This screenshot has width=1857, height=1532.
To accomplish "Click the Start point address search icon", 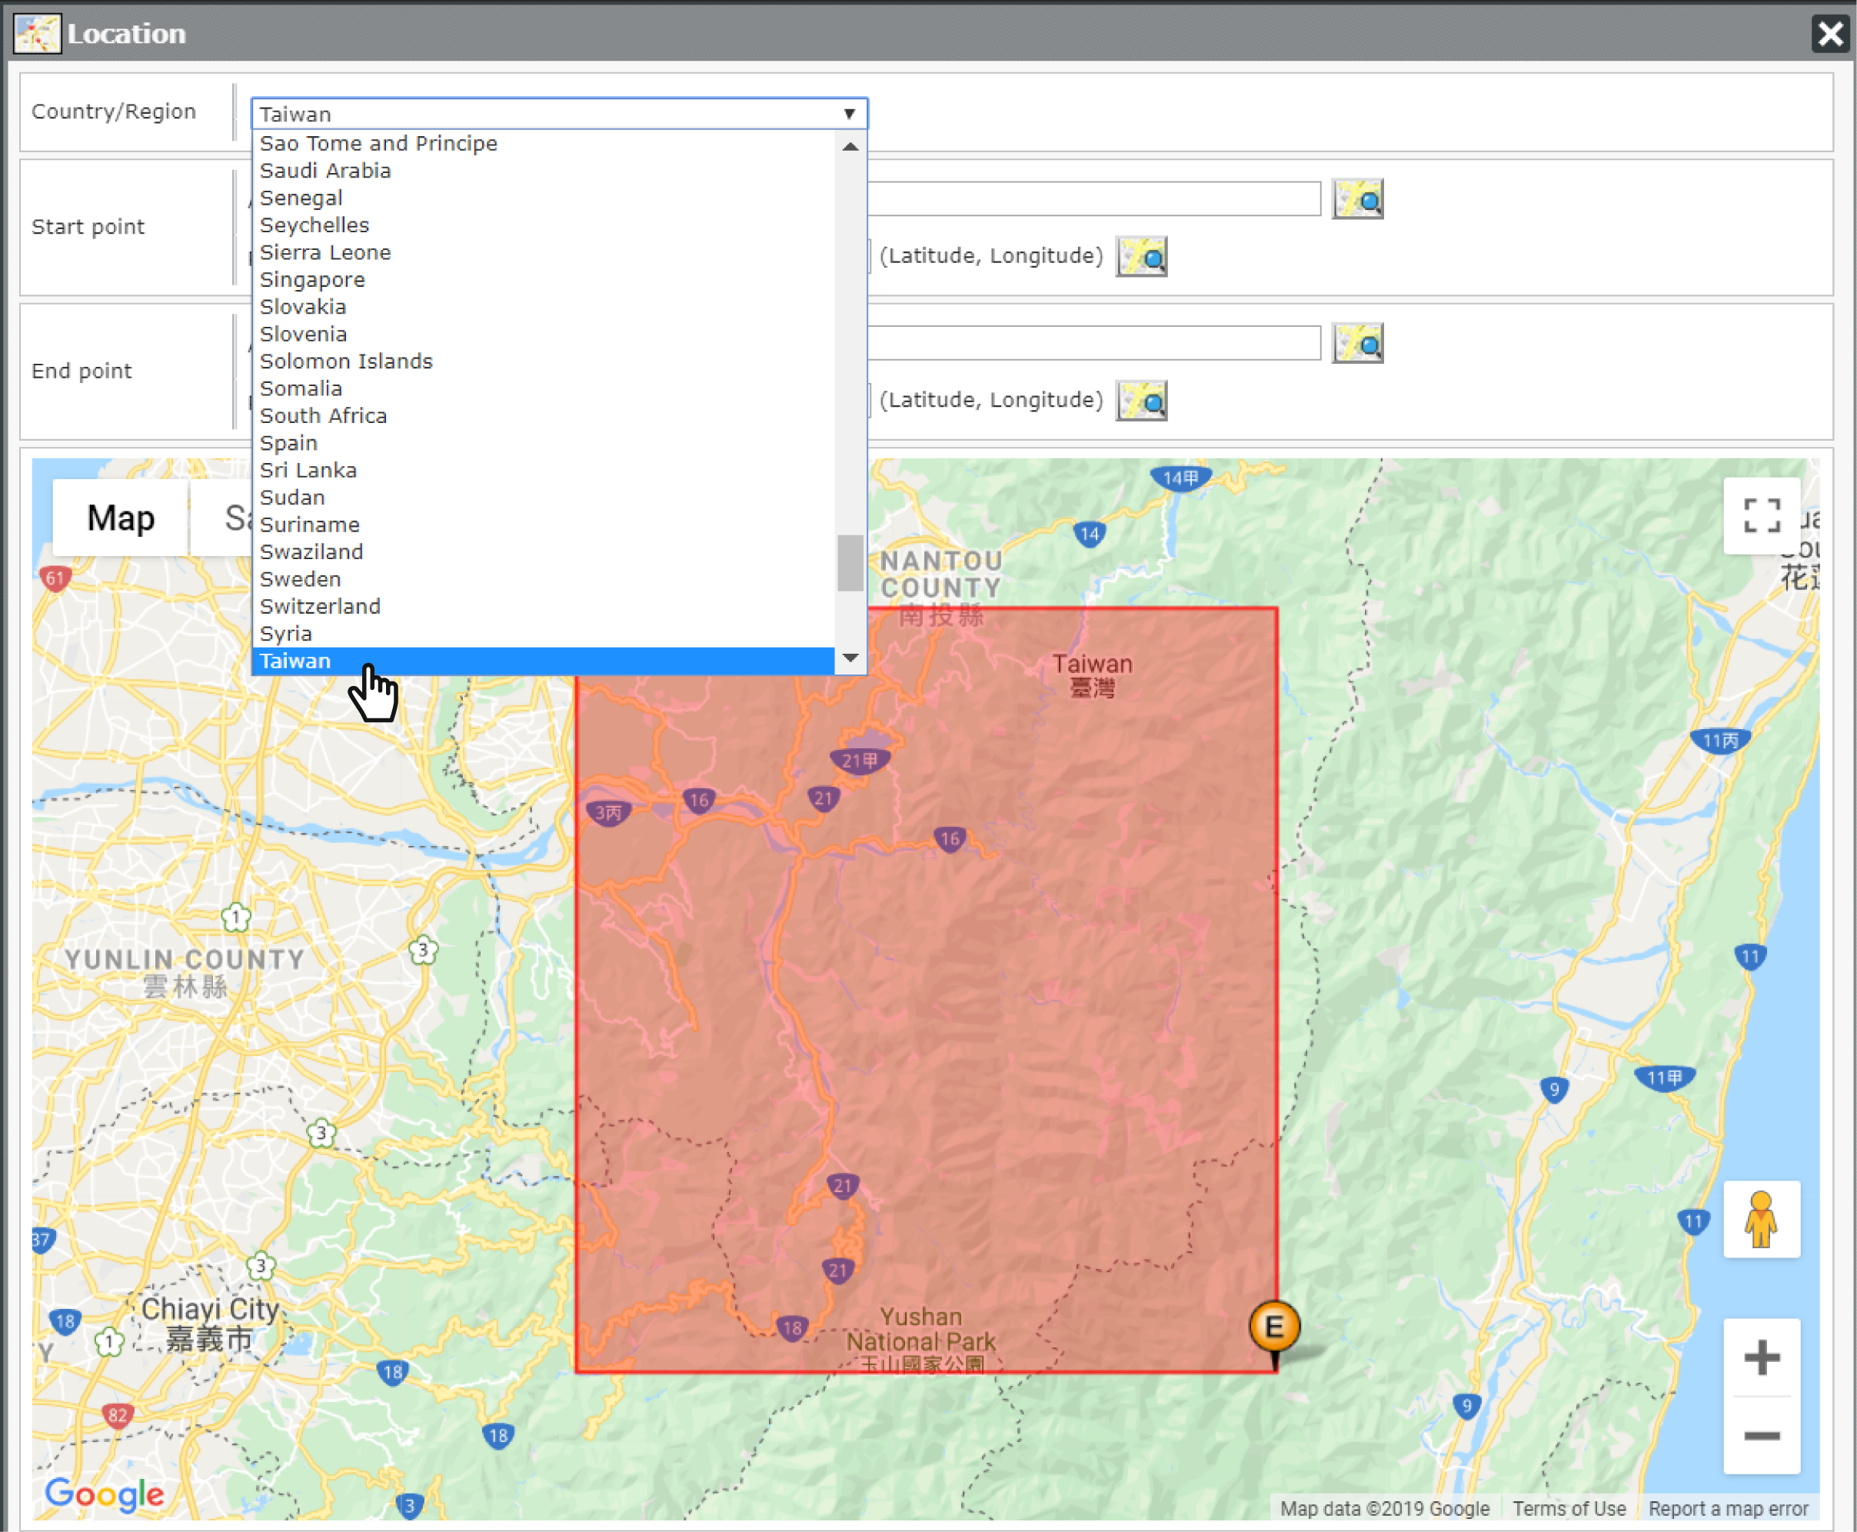I will (x=1356, y=199).
